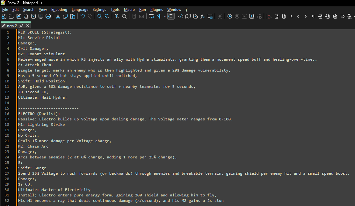Screen dimensions: 355x206
Task: Run macro multiple times icon
Action: [x=251, y=16]
